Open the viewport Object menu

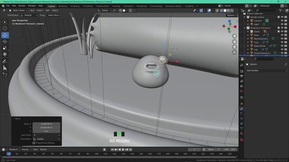pos(55,10)
